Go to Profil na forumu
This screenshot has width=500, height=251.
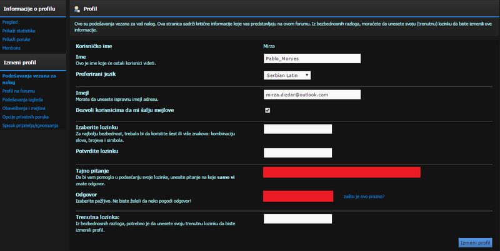19,90
